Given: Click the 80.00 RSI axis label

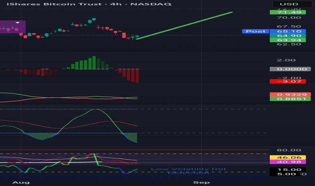Looking at the screenshot, I should coord(289,150).
